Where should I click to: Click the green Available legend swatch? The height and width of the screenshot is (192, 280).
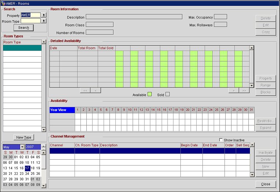150,95
